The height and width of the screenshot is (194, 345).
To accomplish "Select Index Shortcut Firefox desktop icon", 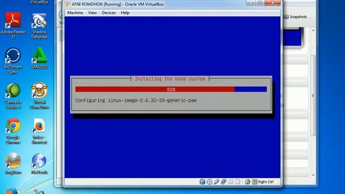I will coord(39,131).
